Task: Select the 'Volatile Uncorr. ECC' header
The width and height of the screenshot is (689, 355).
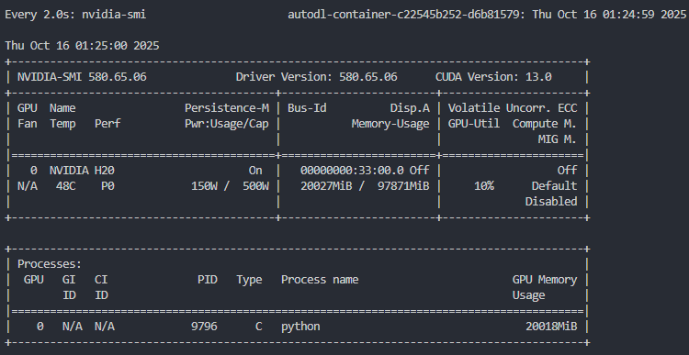Action: click(513, 108)
